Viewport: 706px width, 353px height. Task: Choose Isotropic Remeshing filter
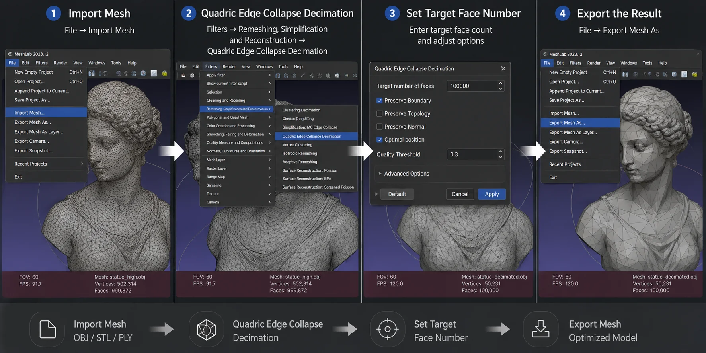coord(316,153)
